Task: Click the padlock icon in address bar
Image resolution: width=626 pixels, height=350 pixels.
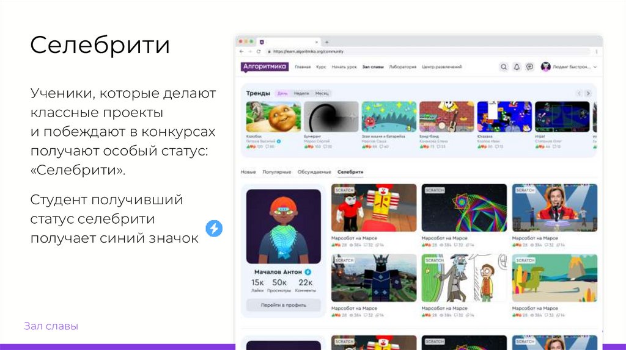Action: [269, 51]
